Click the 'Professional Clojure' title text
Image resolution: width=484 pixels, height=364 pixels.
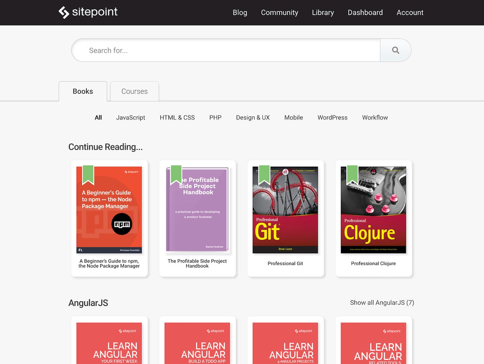(x=373, y=263)
